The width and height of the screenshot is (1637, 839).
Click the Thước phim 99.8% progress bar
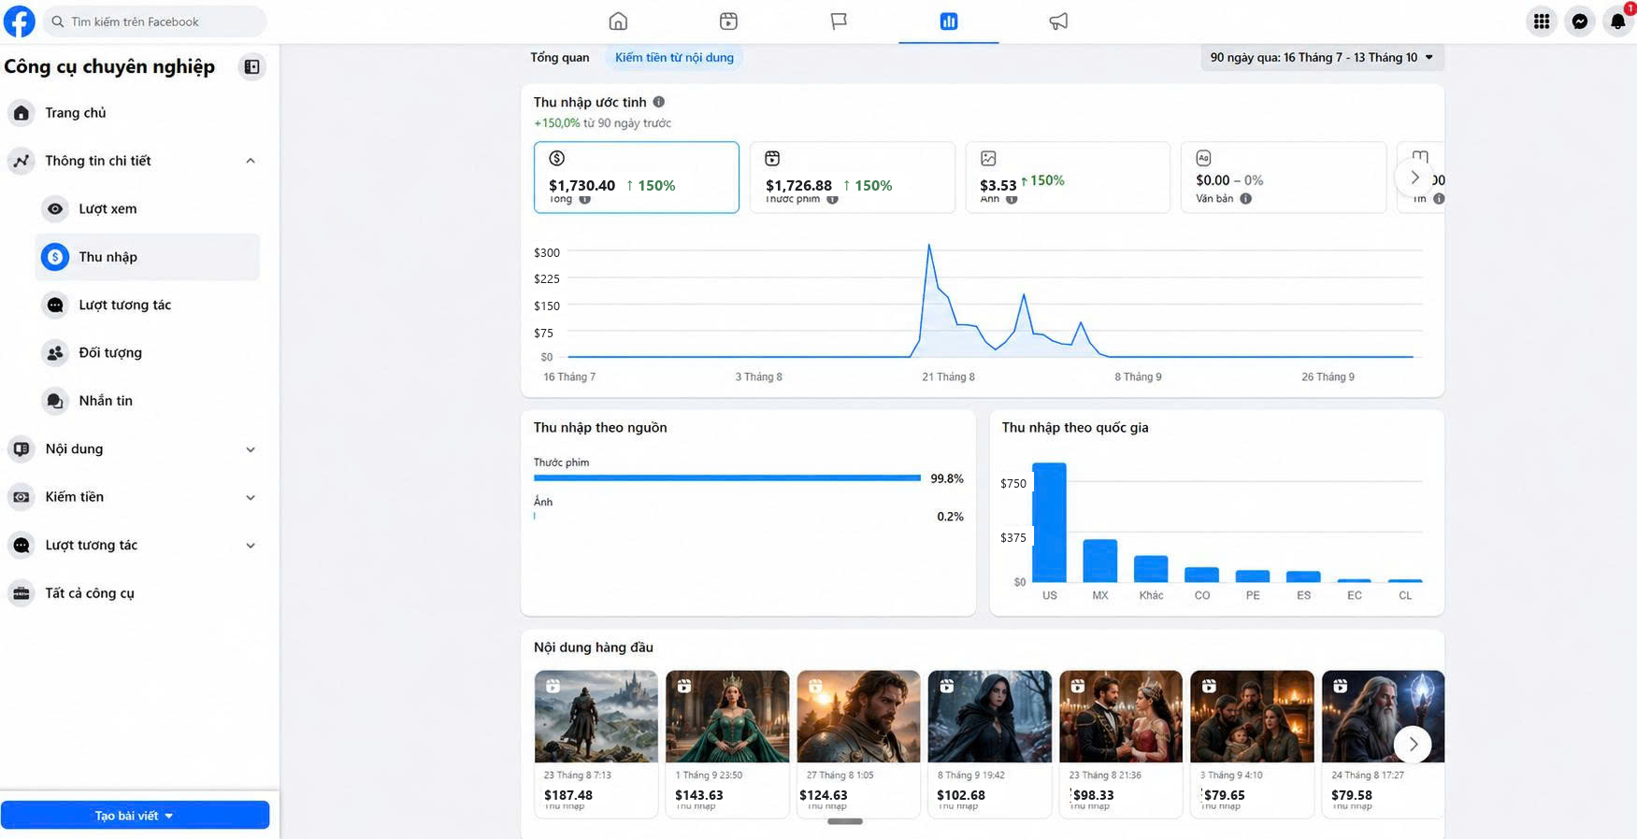click(727, 477)
